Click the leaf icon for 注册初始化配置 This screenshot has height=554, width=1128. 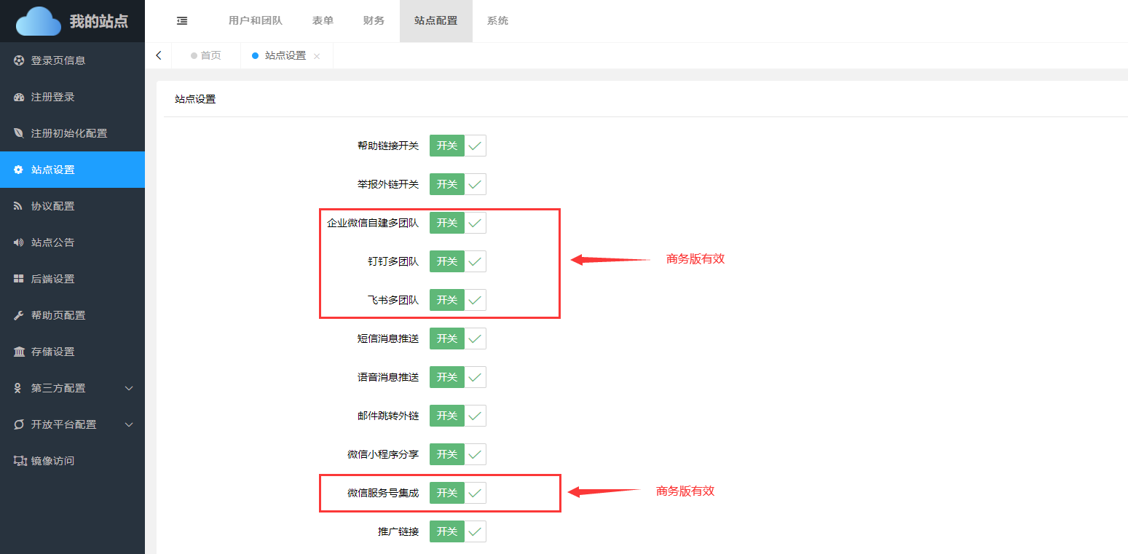19,133
